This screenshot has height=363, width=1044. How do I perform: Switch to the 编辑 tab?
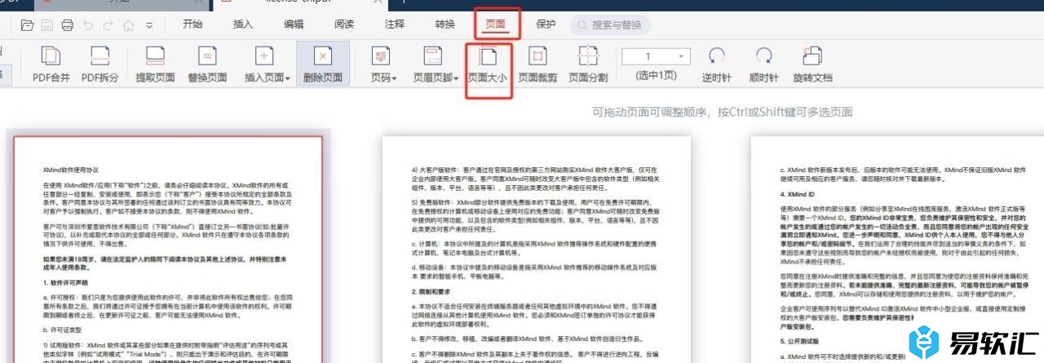(x=294, y=24)
